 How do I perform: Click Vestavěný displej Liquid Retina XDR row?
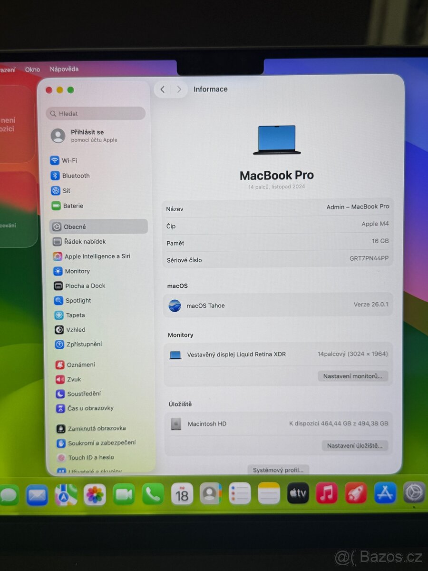[278, 354]
